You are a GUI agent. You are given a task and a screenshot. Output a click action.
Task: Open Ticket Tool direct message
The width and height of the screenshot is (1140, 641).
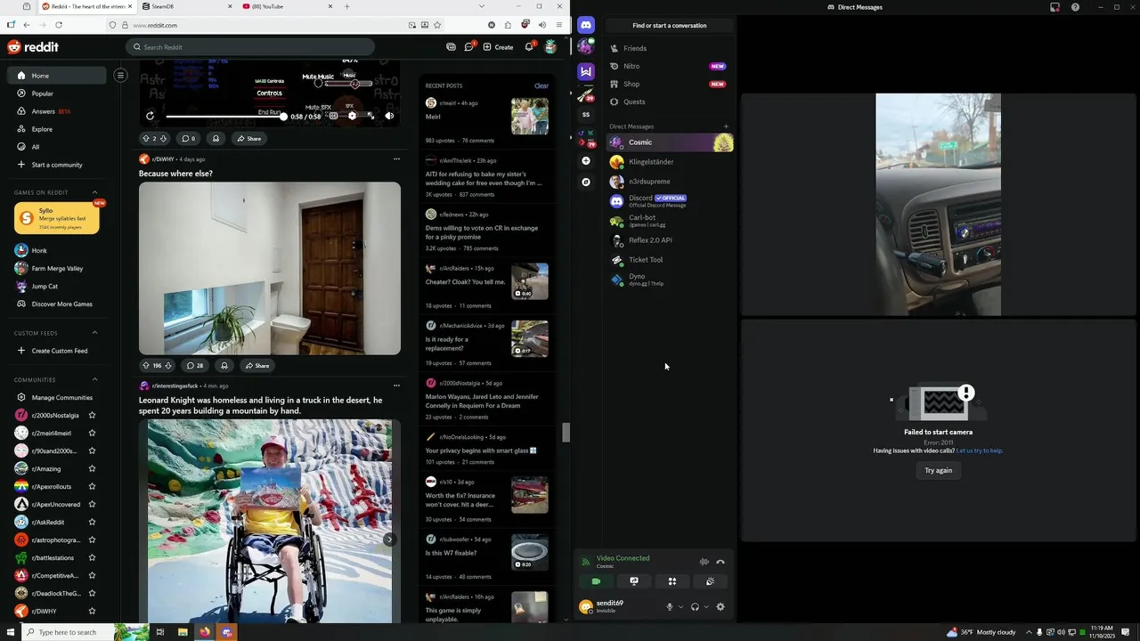point(671,260)
